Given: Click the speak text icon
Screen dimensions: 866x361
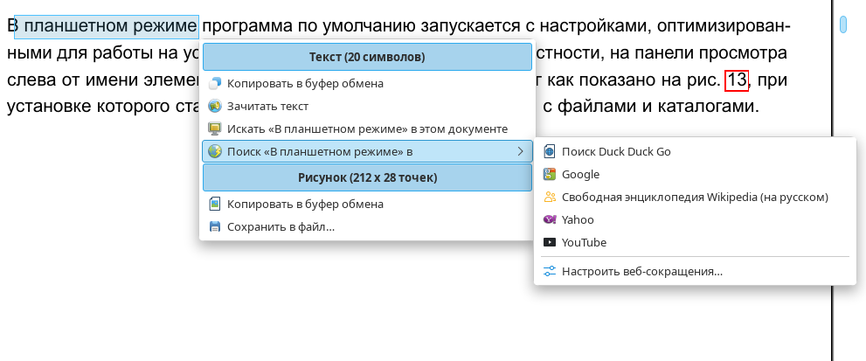Looking at the screenshot, I should 214,107.
